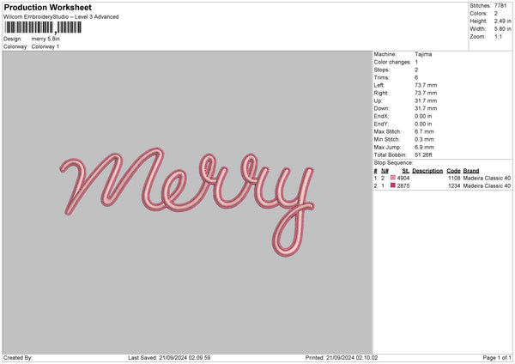The width and height of the screenshot is (515, 364).
Task: Click the width value '5.80 in'
Action: click(x=502, y=29)
